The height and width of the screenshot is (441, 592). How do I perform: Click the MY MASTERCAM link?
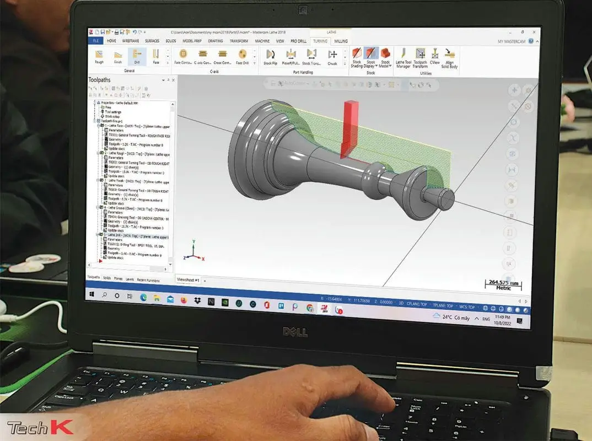pos(511,41)
